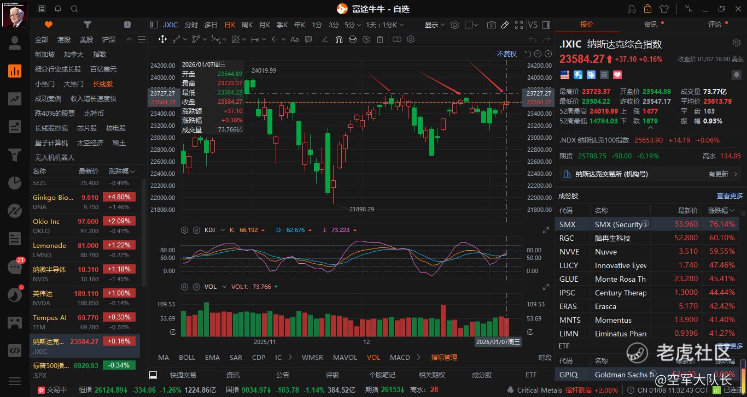The width and height of the screenshot is (747, 397).
Task: Collapse the watchlist group list chevron
Action: [129, 40]
